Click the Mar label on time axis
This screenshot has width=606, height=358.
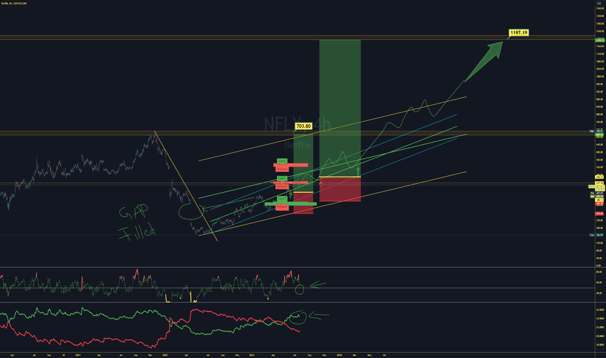tap(354, 355)
